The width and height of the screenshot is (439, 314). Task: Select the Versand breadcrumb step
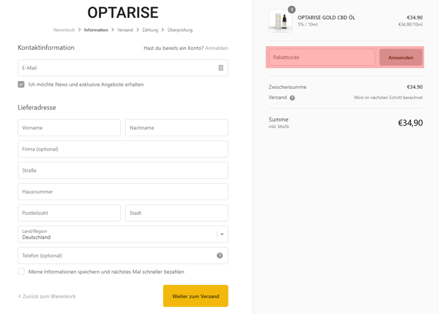pos(125,30)
